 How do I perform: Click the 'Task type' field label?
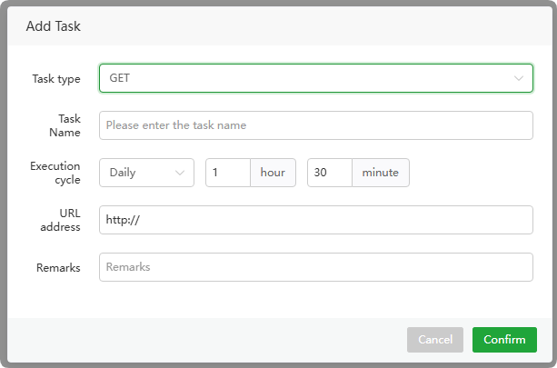[56, 79]
